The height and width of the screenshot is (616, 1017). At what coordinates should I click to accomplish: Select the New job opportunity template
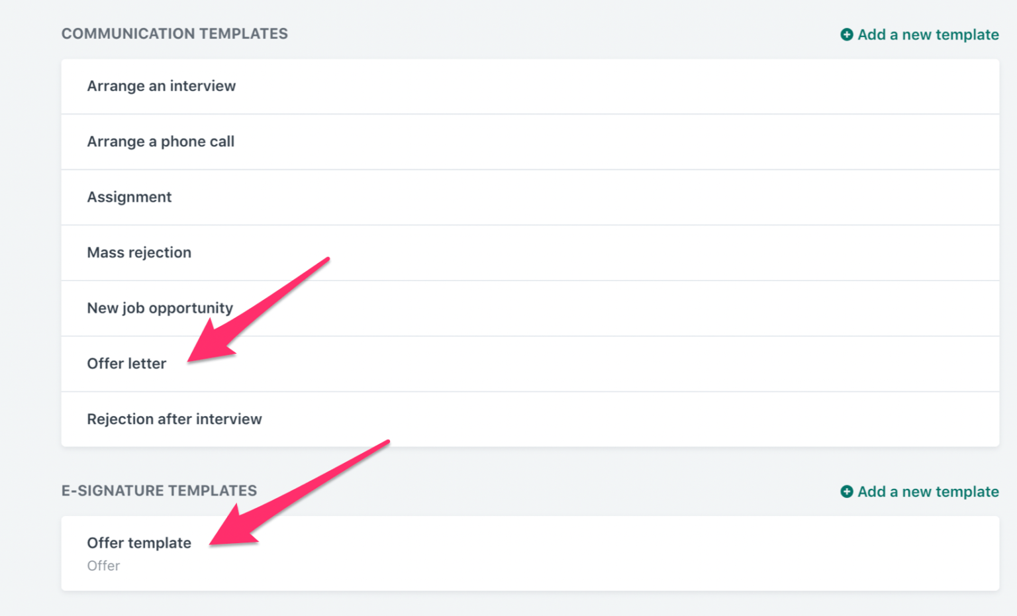point(160,308)
